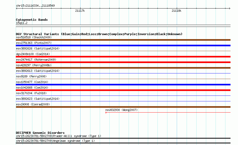The width and height of the screenshot is (238, 145).
Task: Open variant nsv516518 (Shaikh2009) label
Action: [x=34, y=37]
